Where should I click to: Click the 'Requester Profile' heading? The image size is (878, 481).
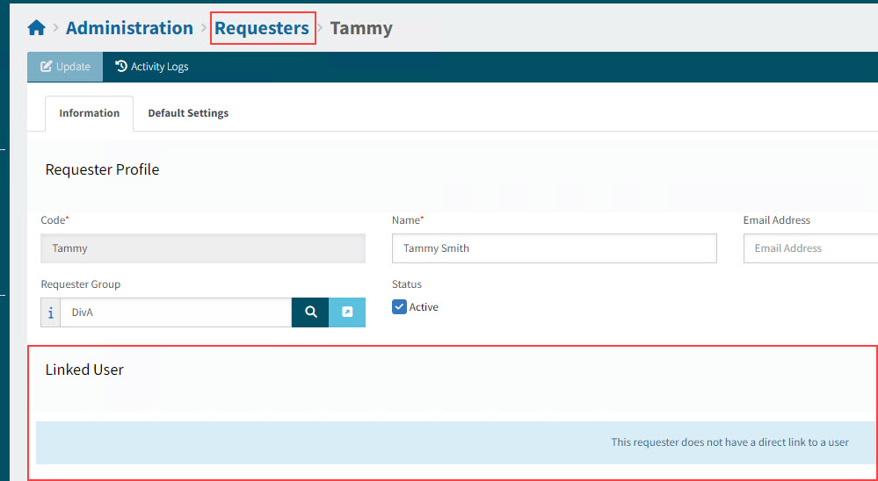[103, 169]
